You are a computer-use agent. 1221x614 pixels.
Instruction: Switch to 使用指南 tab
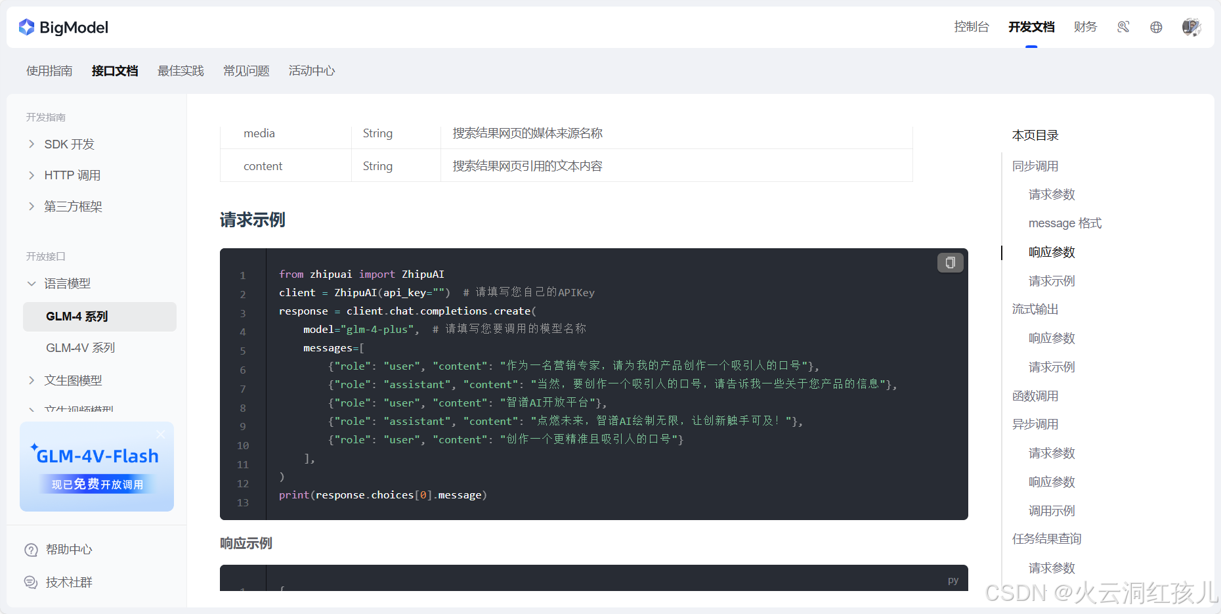pos(49,71)
